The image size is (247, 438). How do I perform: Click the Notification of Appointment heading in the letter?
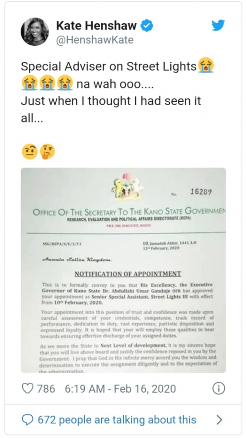128,274
